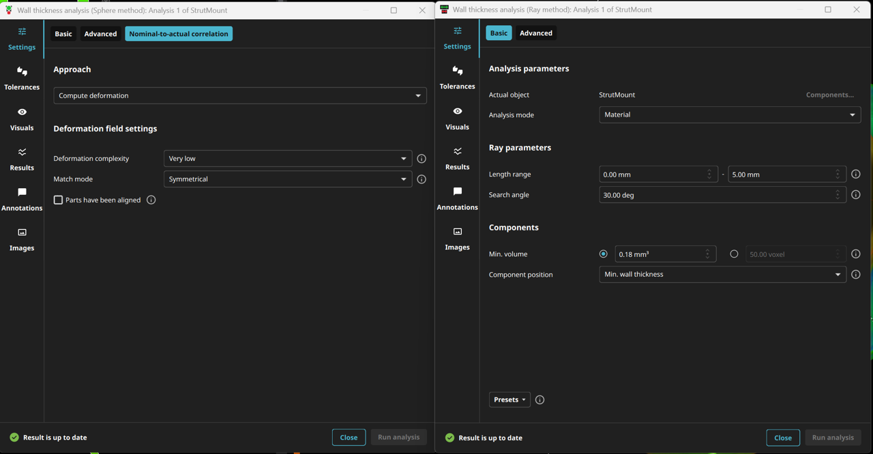Image resolution: width=873 pixels, height=454 pixels.
Task: Open the Analysis mode Material dropdown
Action: [729, 115]
